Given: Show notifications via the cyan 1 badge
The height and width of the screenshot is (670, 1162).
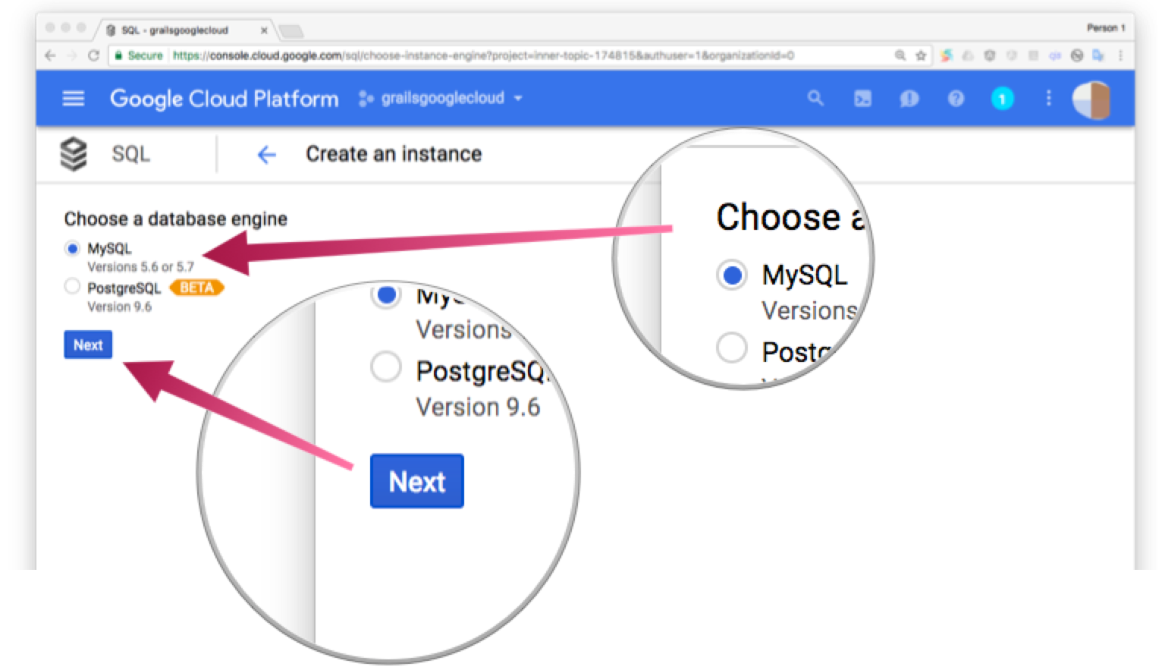Looking at the screenshot, I should (x=1002, y=99).
